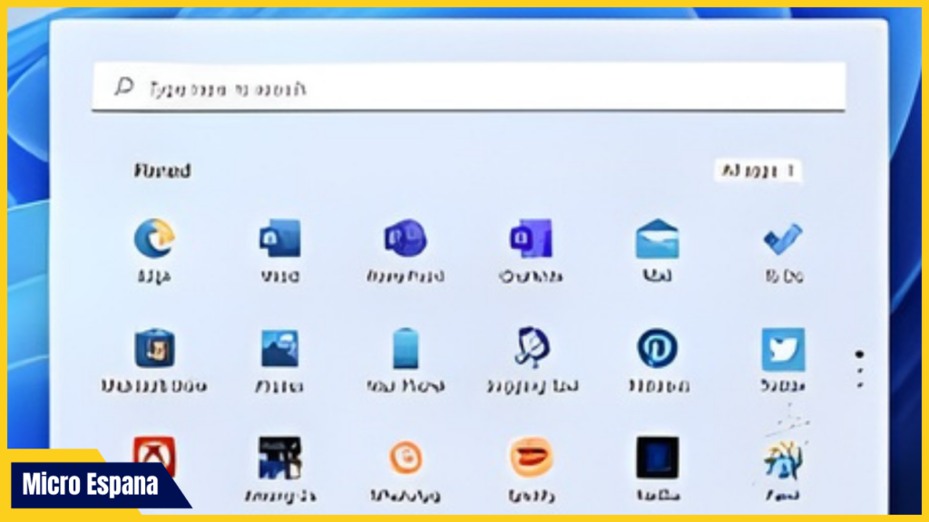Viewport: 929px width, 522px height.
Task: Launch Word from pinned apps
Action: (x=279, y=239)
